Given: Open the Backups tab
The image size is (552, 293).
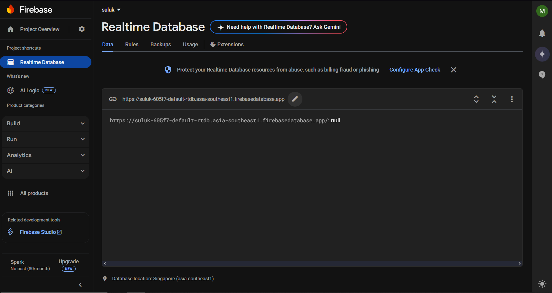Looking at the screenshot, I should (161, 45).
